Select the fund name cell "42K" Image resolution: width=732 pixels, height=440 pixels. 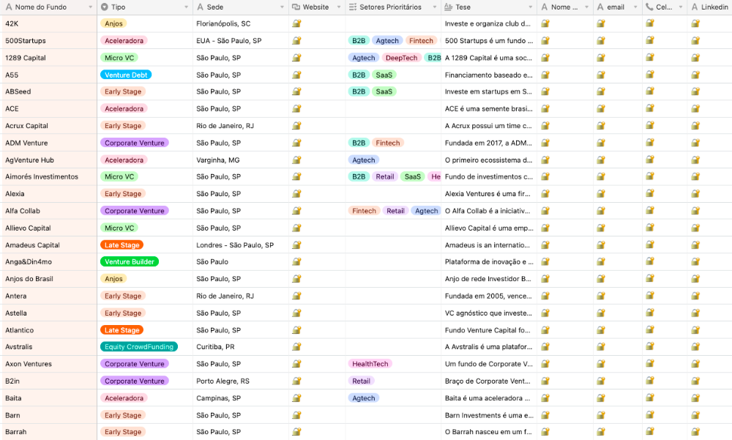click(x=49, y=23)
